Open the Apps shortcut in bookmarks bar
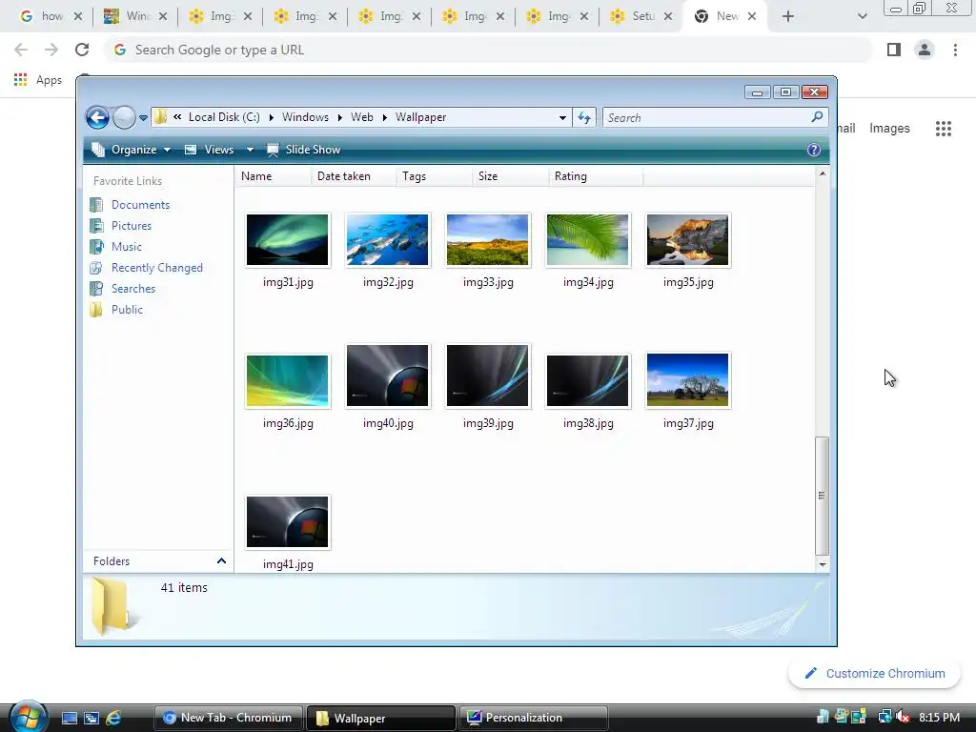 pos(38,80)
